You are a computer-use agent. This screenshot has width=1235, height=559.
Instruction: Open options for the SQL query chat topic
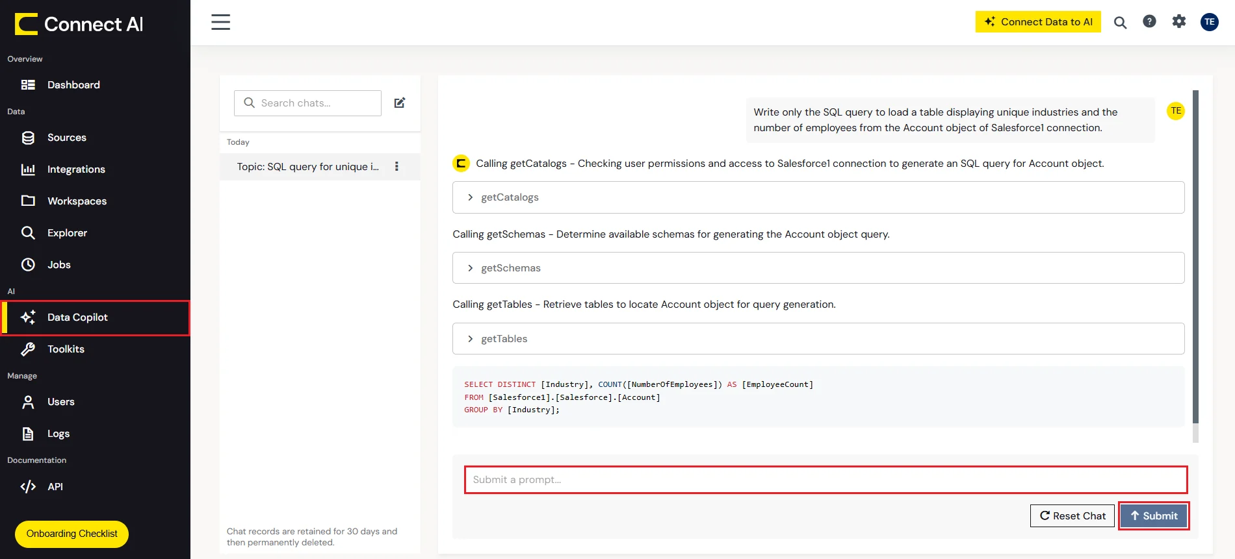point(396,166)
